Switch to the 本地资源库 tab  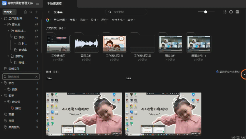55,3
